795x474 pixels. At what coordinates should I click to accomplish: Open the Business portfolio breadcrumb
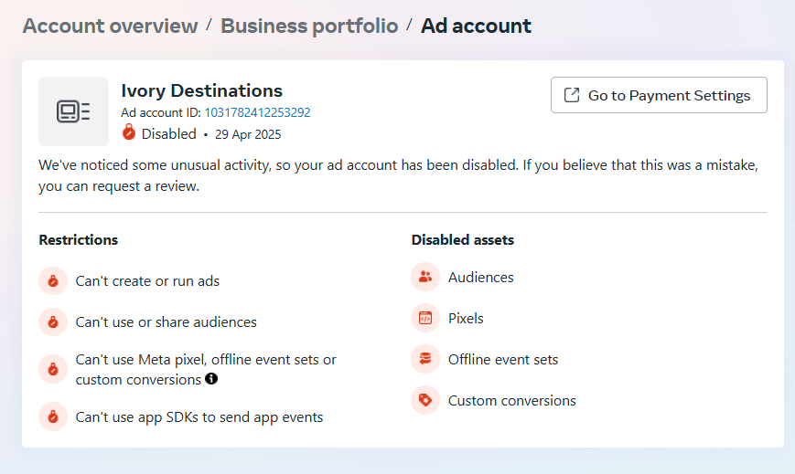click(309, 26)
